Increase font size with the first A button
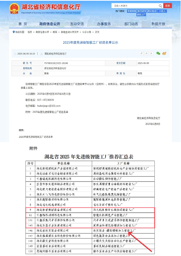This screenshot has width=181, height=256. pyautogui.click(x=141, y=53)
